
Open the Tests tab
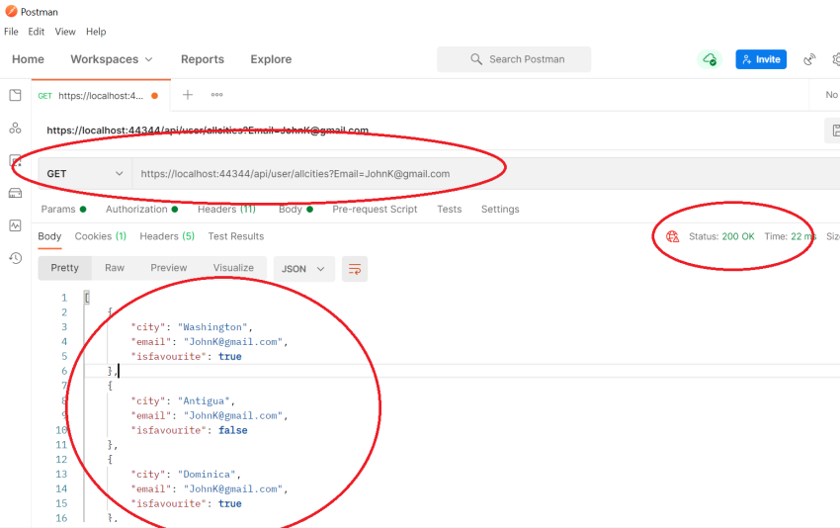(449, 209)
